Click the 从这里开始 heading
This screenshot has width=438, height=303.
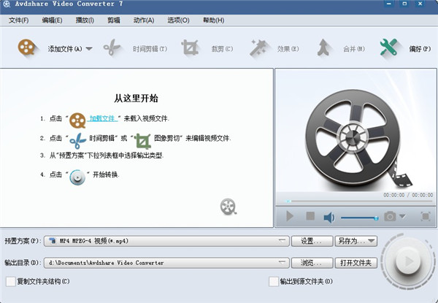[x=136, y=99]
